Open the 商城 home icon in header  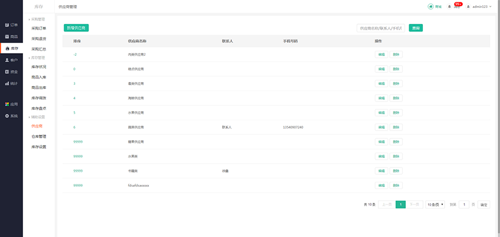(430, 7)
